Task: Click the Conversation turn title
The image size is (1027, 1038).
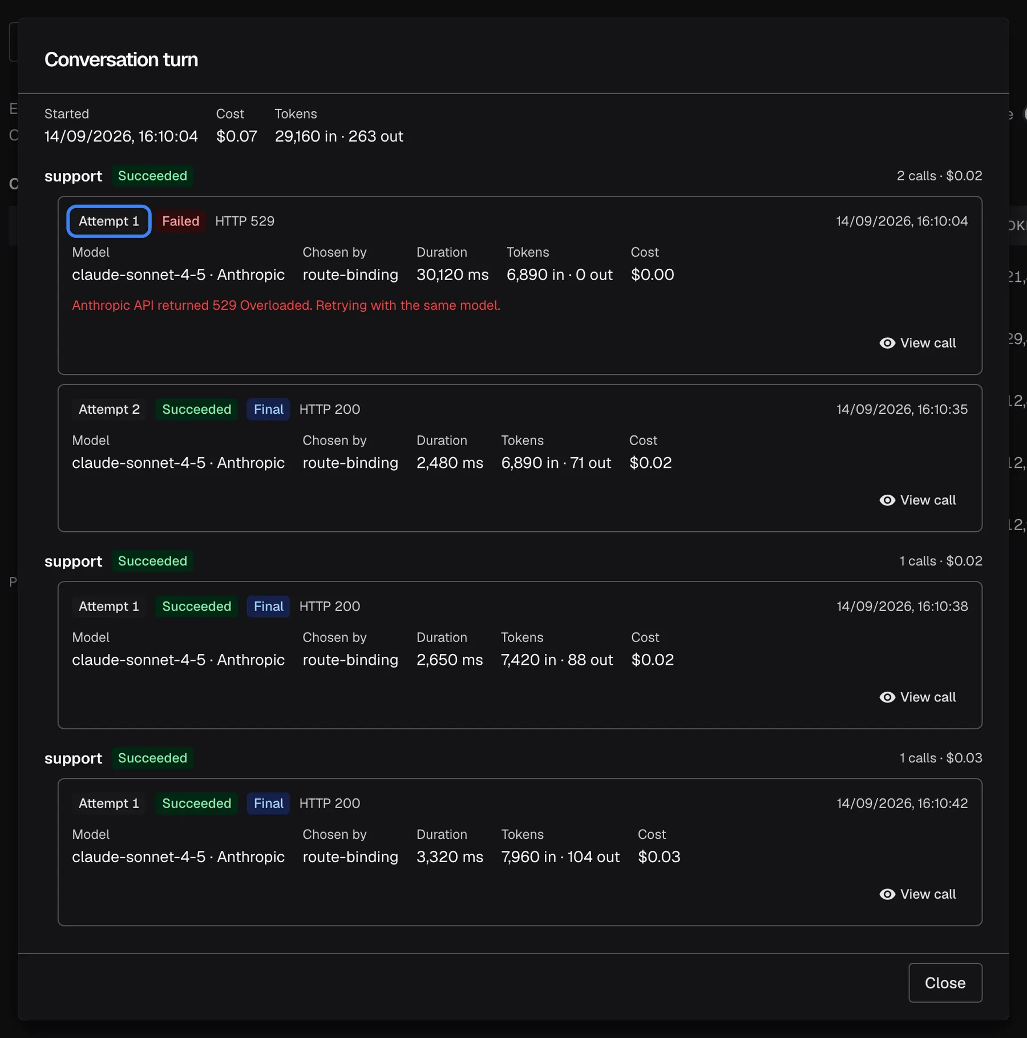Action: click(121, 59)
